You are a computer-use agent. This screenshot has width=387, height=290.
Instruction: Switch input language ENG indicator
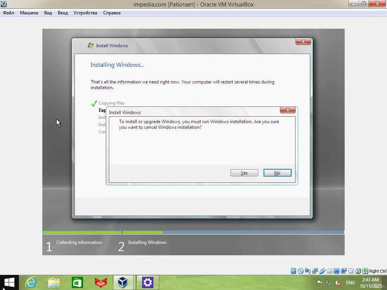pos(350,282)
